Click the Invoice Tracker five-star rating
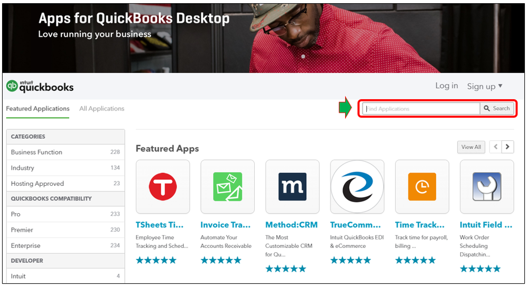Viewport: 528px width, 286px height. (x=221, y=260)
